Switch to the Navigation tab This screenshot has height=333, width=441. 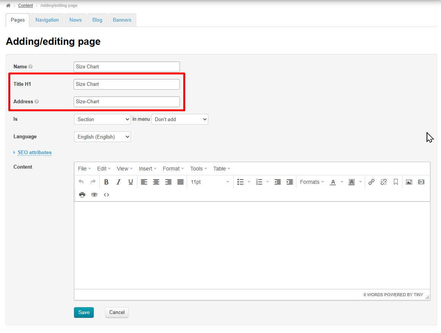(47, 20)
